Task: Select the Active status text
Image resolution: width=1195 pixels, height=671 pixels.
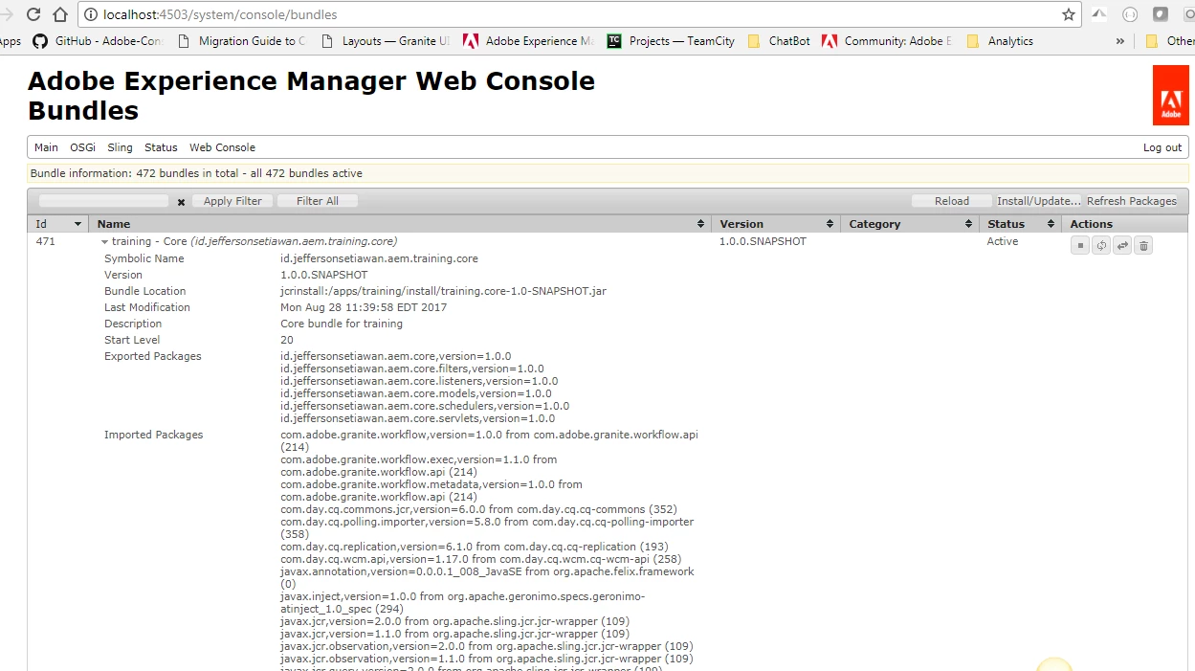Action: 1002,241
